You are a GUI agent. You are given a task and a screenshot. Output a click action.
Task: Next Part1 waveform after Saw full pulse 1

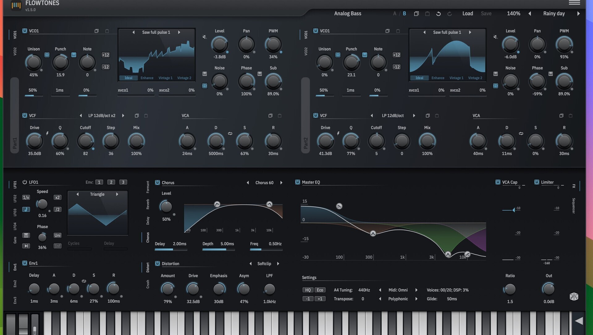179,32
